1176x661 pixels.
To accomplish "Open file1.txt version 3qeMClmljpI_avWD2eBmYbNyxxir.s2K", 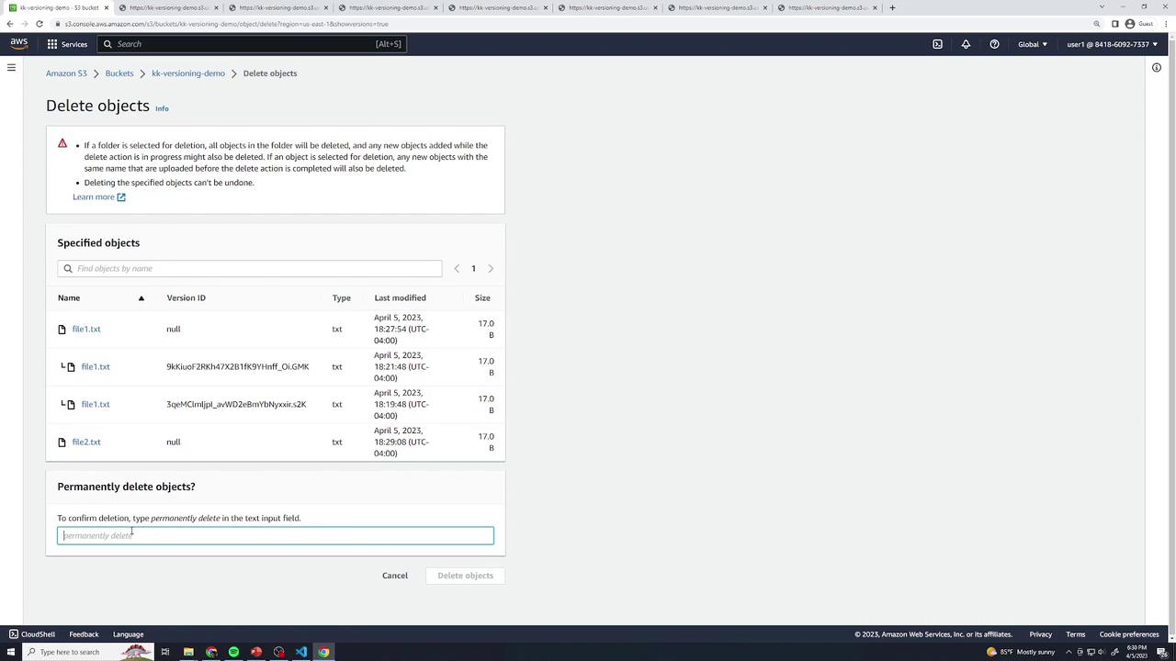I will tap(96, 404).
